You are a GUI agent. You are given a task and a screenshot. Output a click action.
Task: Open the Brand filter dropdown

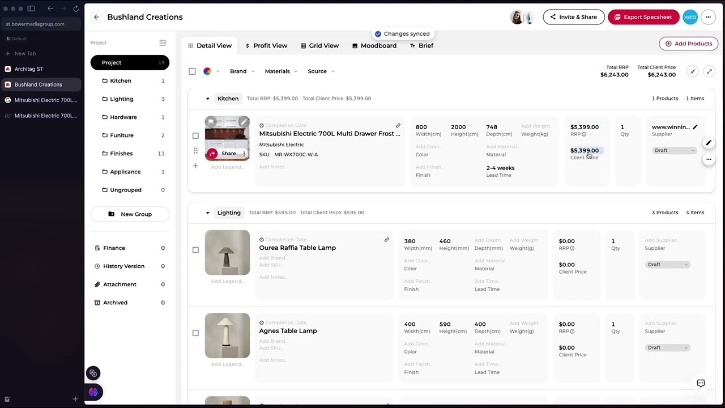(242, 71)
